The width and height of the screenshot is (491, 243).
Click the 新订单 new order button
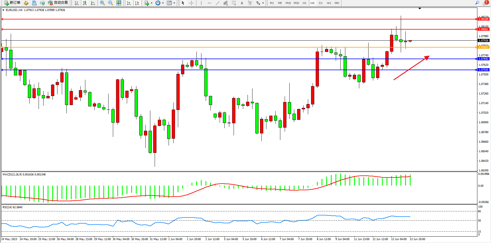coord(12,3)
